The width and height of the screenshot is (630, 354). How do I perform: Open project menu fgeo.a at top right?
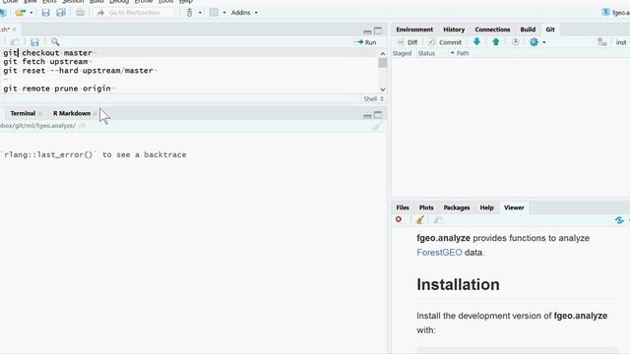point(615,13)
